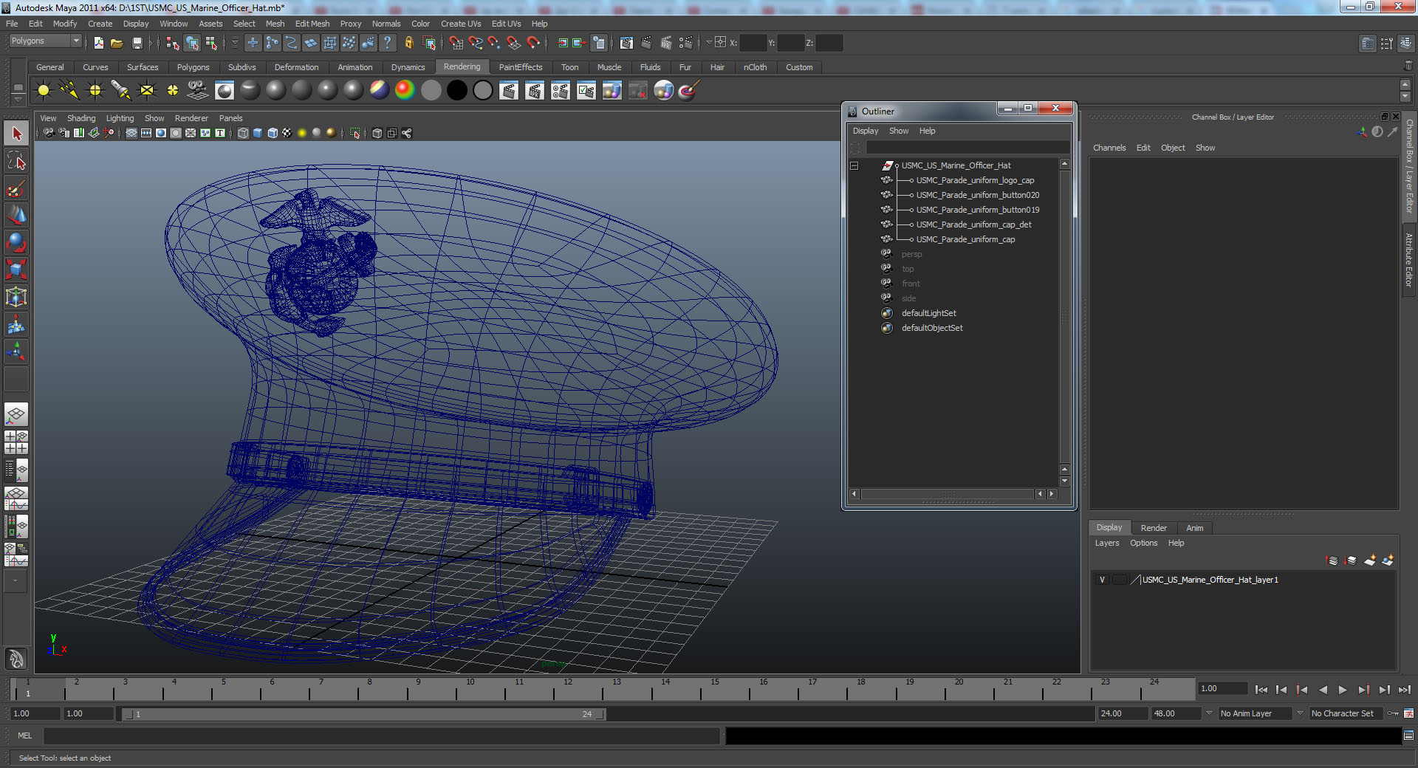Select the Universal Manipulator tool

click(x=16, y=297)
